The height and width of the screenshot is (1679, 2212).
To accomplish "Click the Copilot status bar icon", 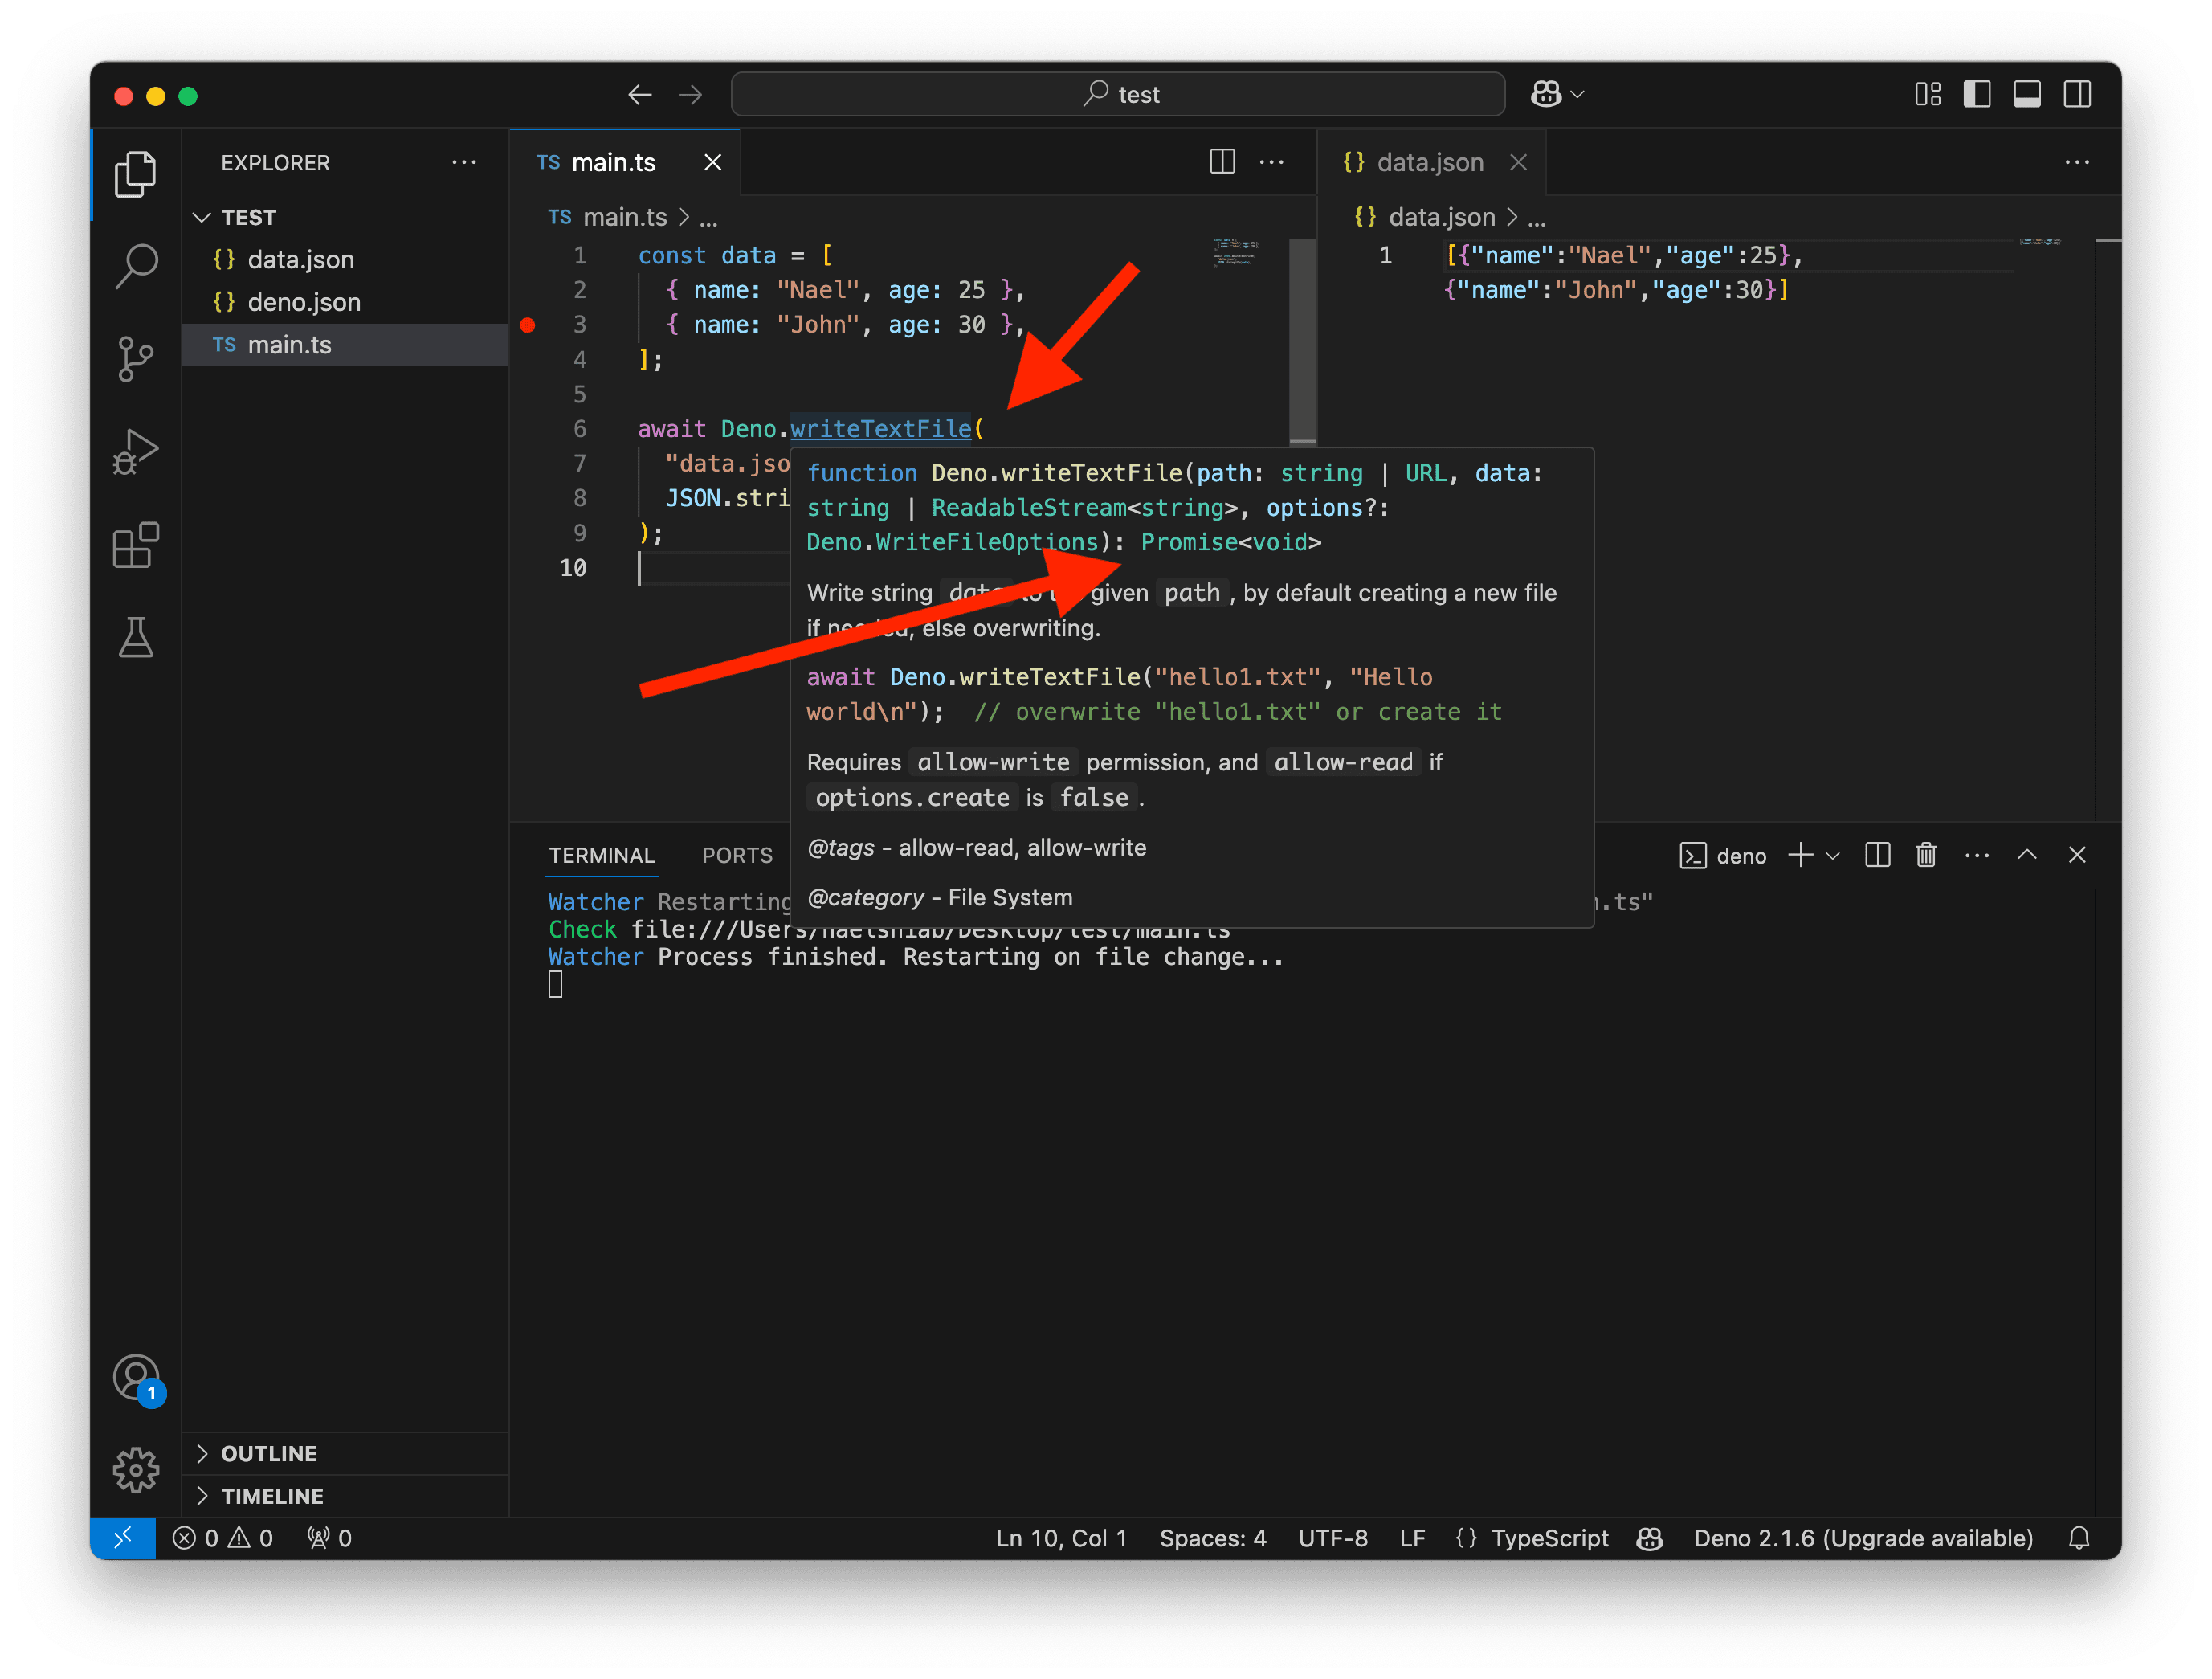I will [1650, 1539].
